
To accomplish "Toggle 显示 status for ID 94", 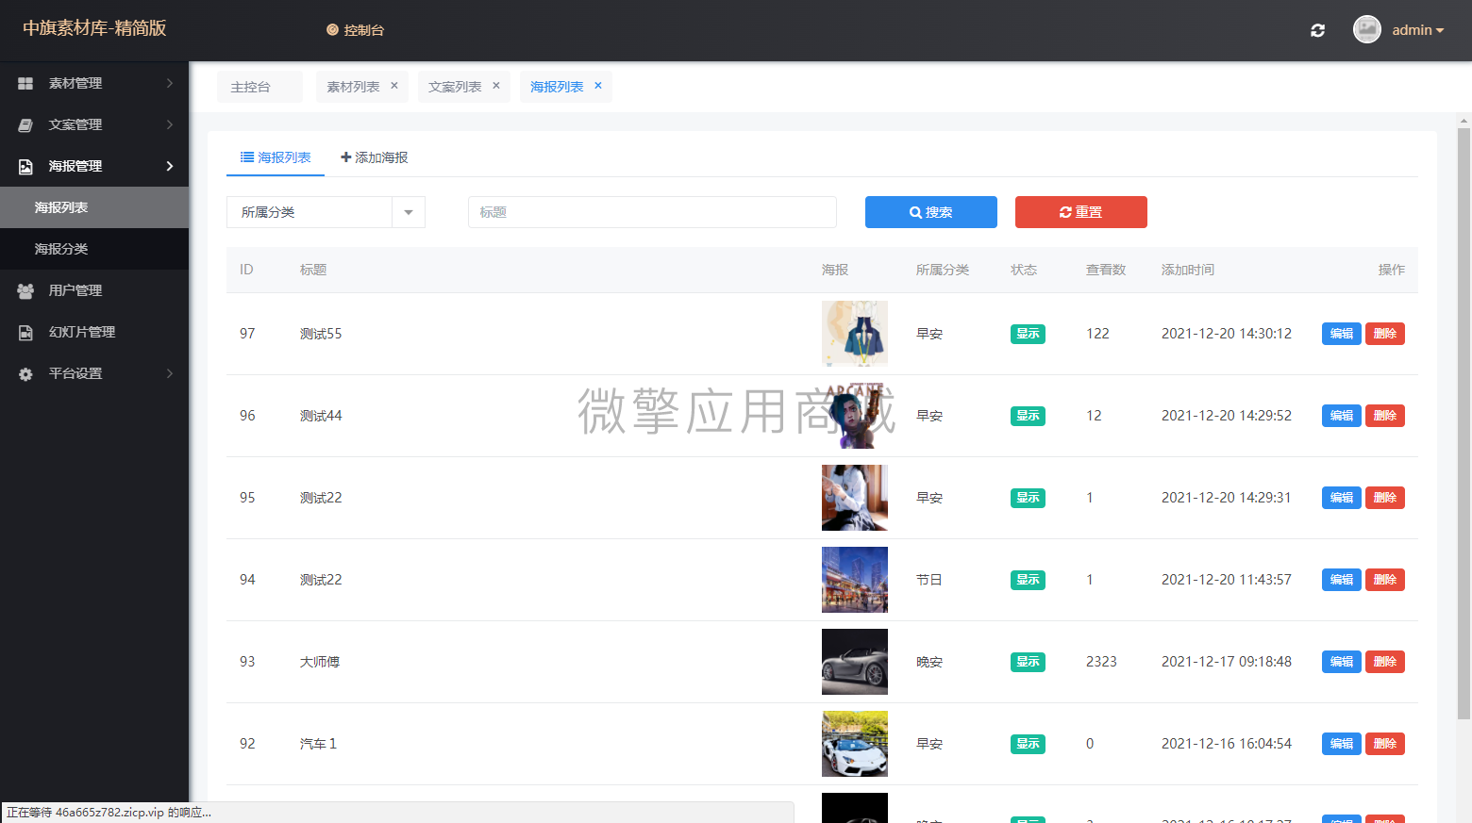I will [x=1028, y=580].
